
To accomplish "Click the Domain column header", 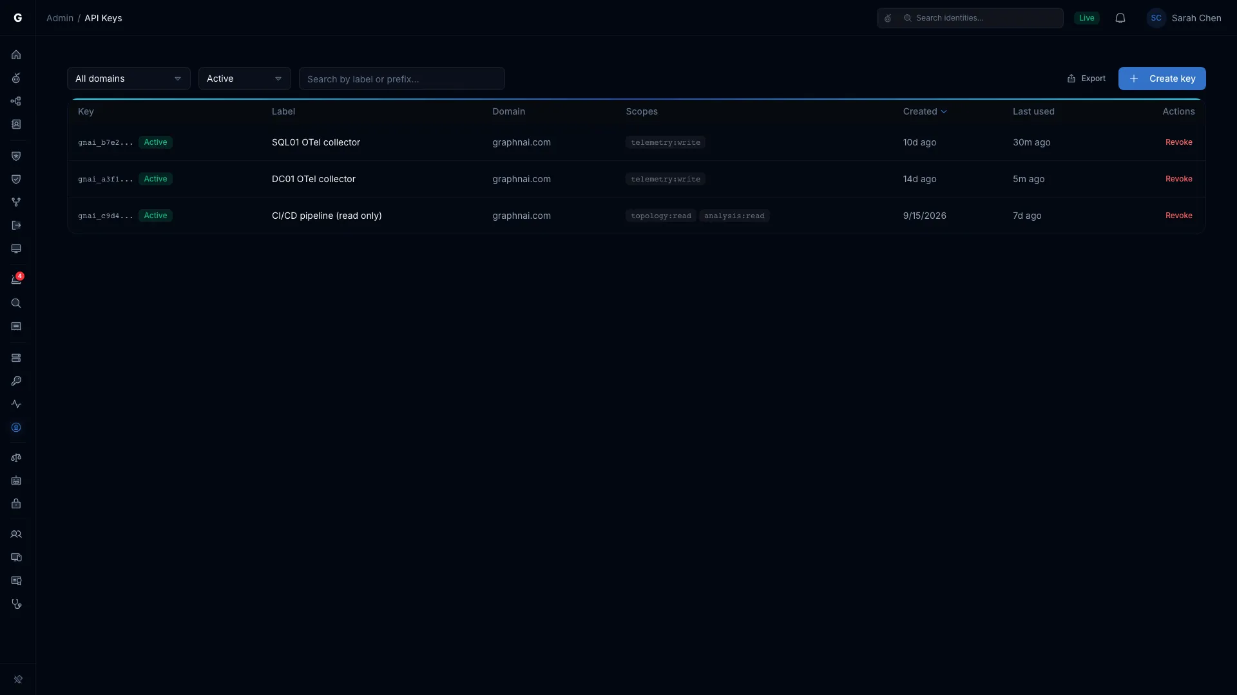I will (x=508, y=111).
